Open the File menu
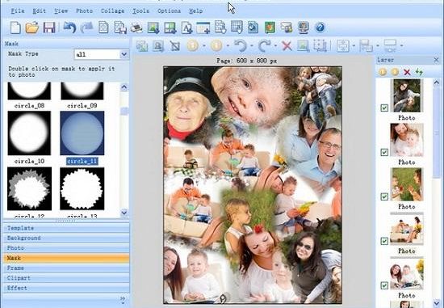This screenshot has height=308, width=444. pyautogui.click(x=18, y=11)
